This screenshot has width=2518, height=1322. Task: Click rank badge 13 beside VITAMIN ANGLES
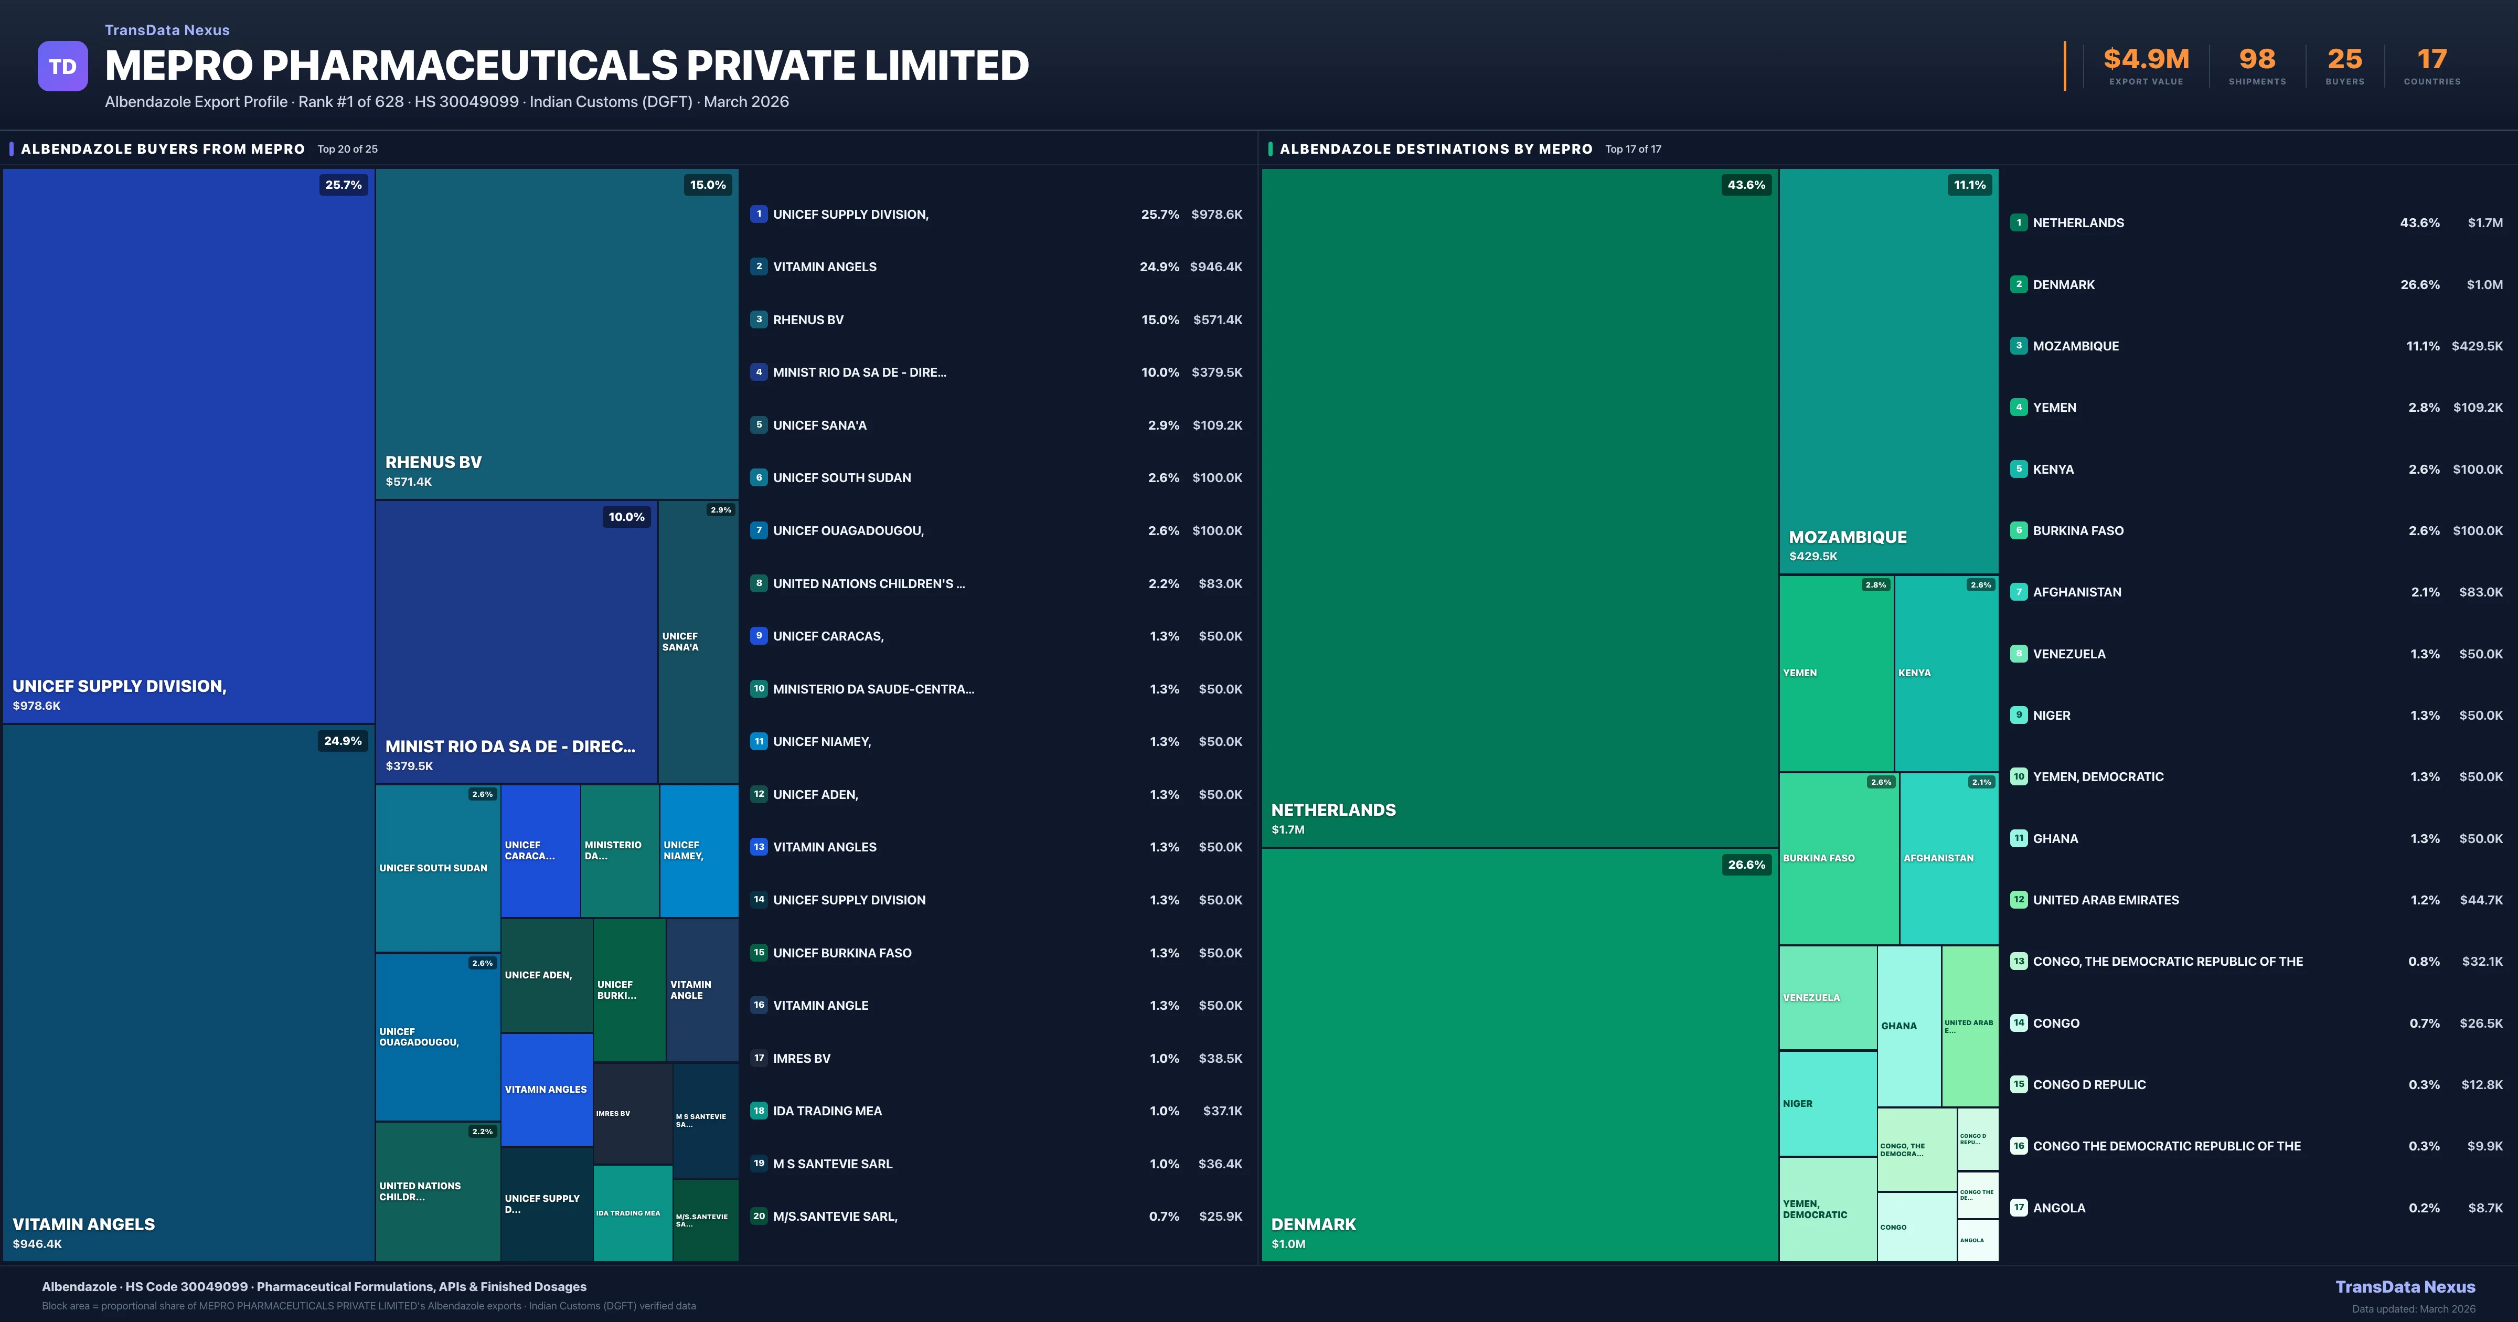point(759,847)
